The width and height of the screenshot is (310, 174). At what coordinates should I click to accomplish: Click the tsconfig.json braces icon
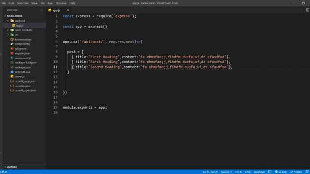click(x=12, y=86)
